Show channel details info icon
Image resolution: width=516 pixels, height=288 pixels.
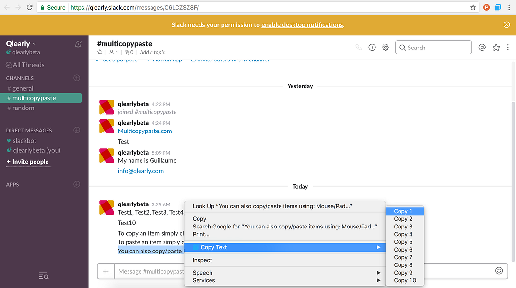(372, 48)
